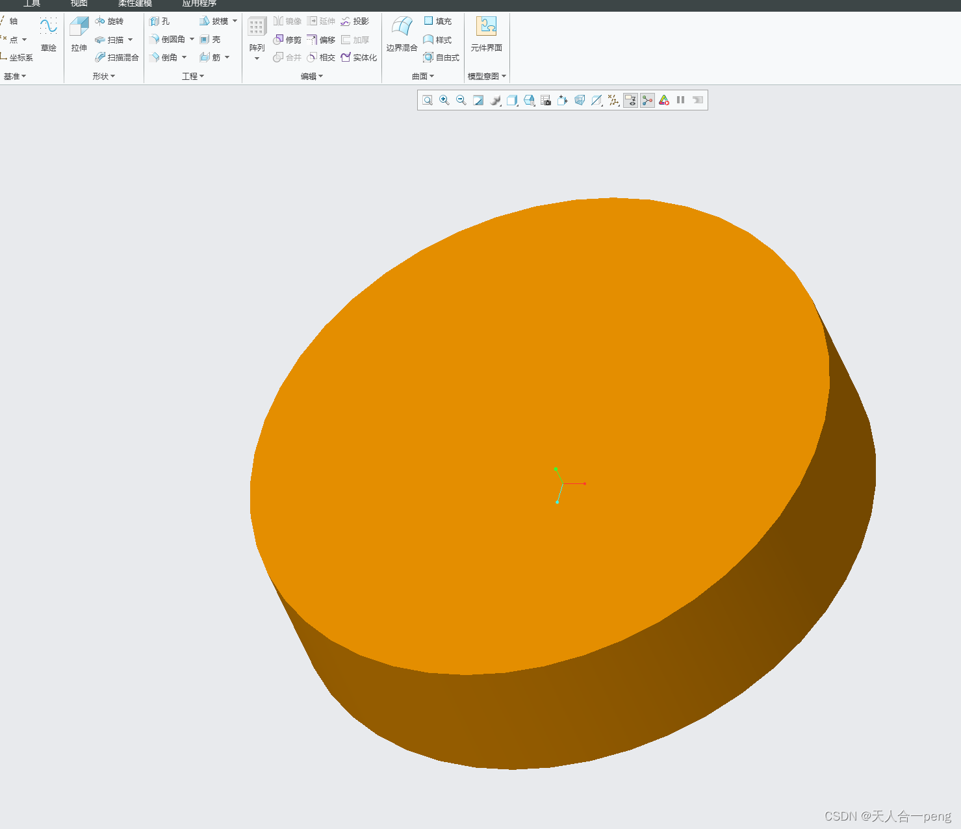Click the 自由式 freestyle tool
The width and height of the screenshot is (961, 829).
click(x=441, y=57)
